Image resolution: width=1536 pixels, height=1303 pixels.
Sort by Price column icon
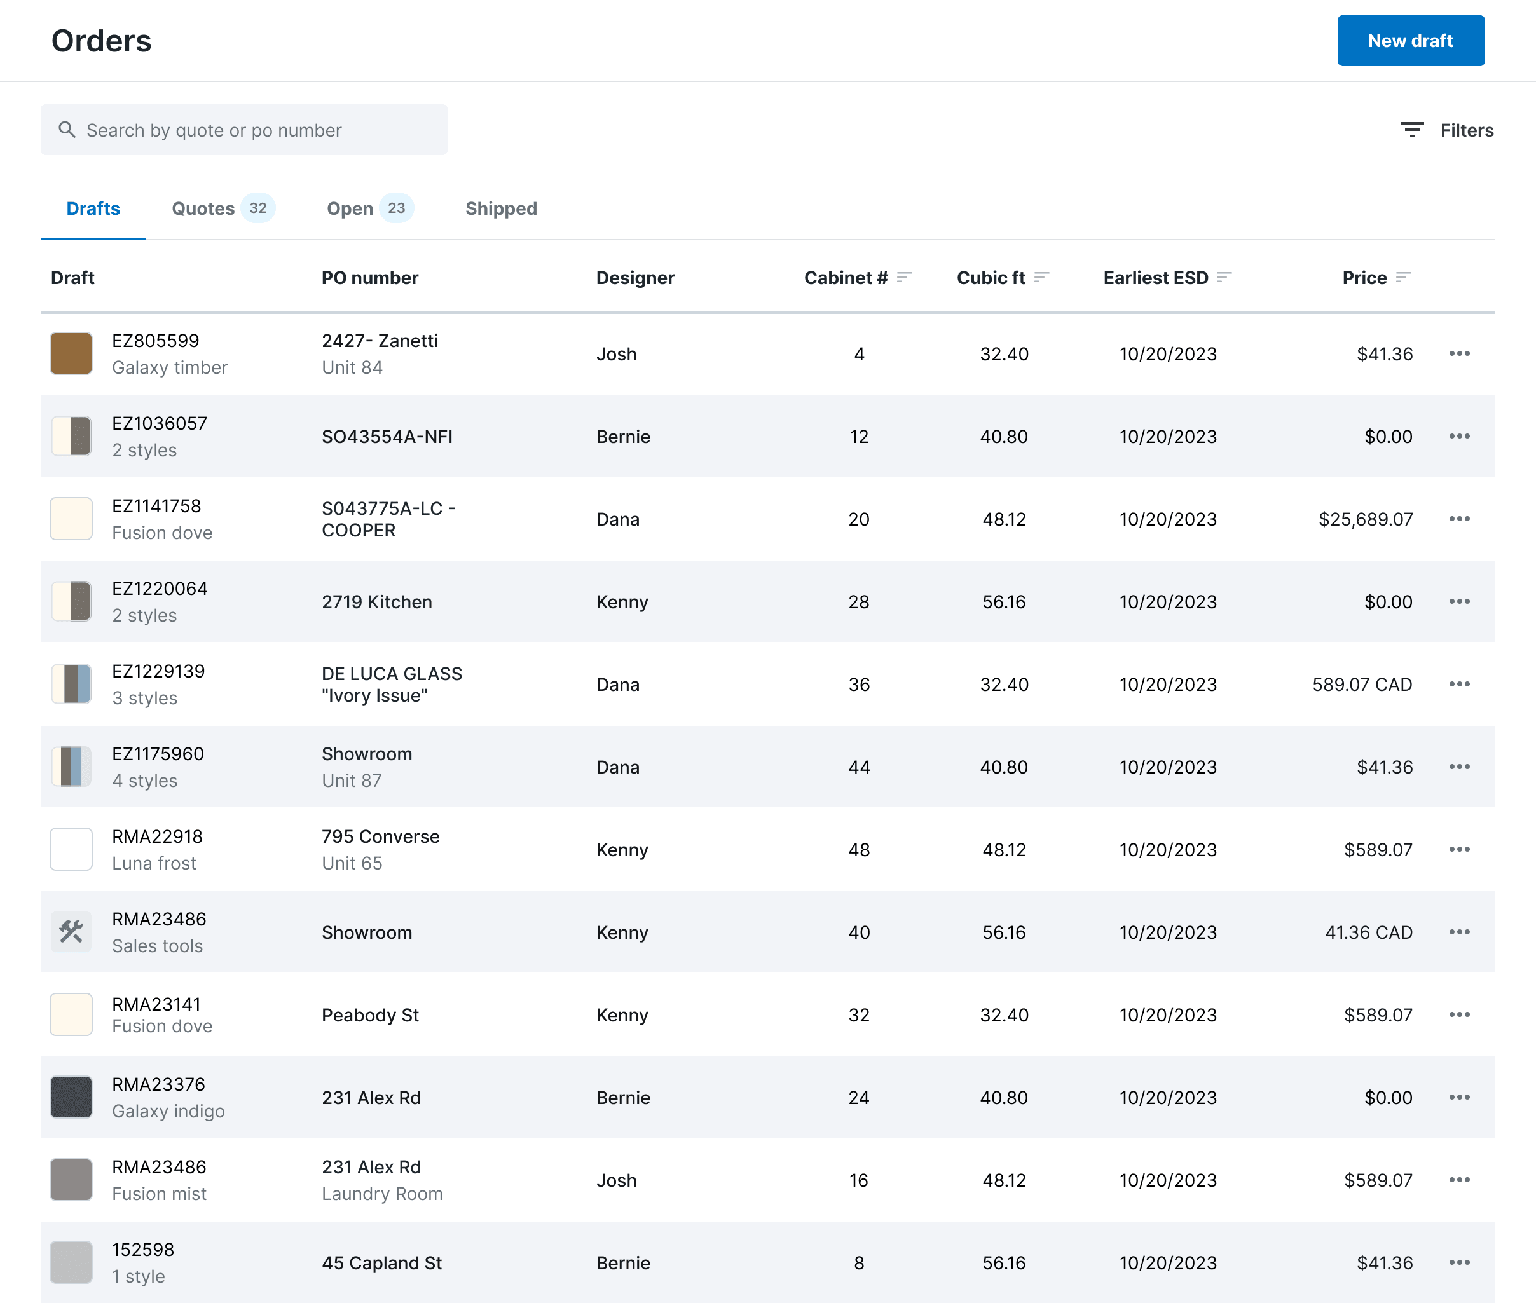coord(1404,278)
